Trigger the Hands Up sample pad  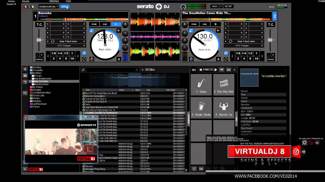[x=224, y=108]
